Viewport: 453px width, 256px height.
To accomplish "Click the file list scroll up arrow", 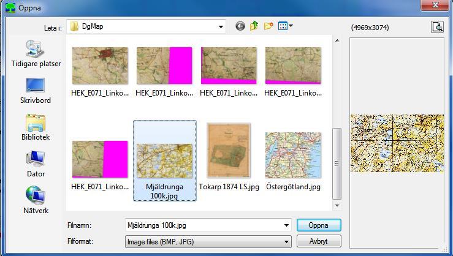I will point(337,40).
